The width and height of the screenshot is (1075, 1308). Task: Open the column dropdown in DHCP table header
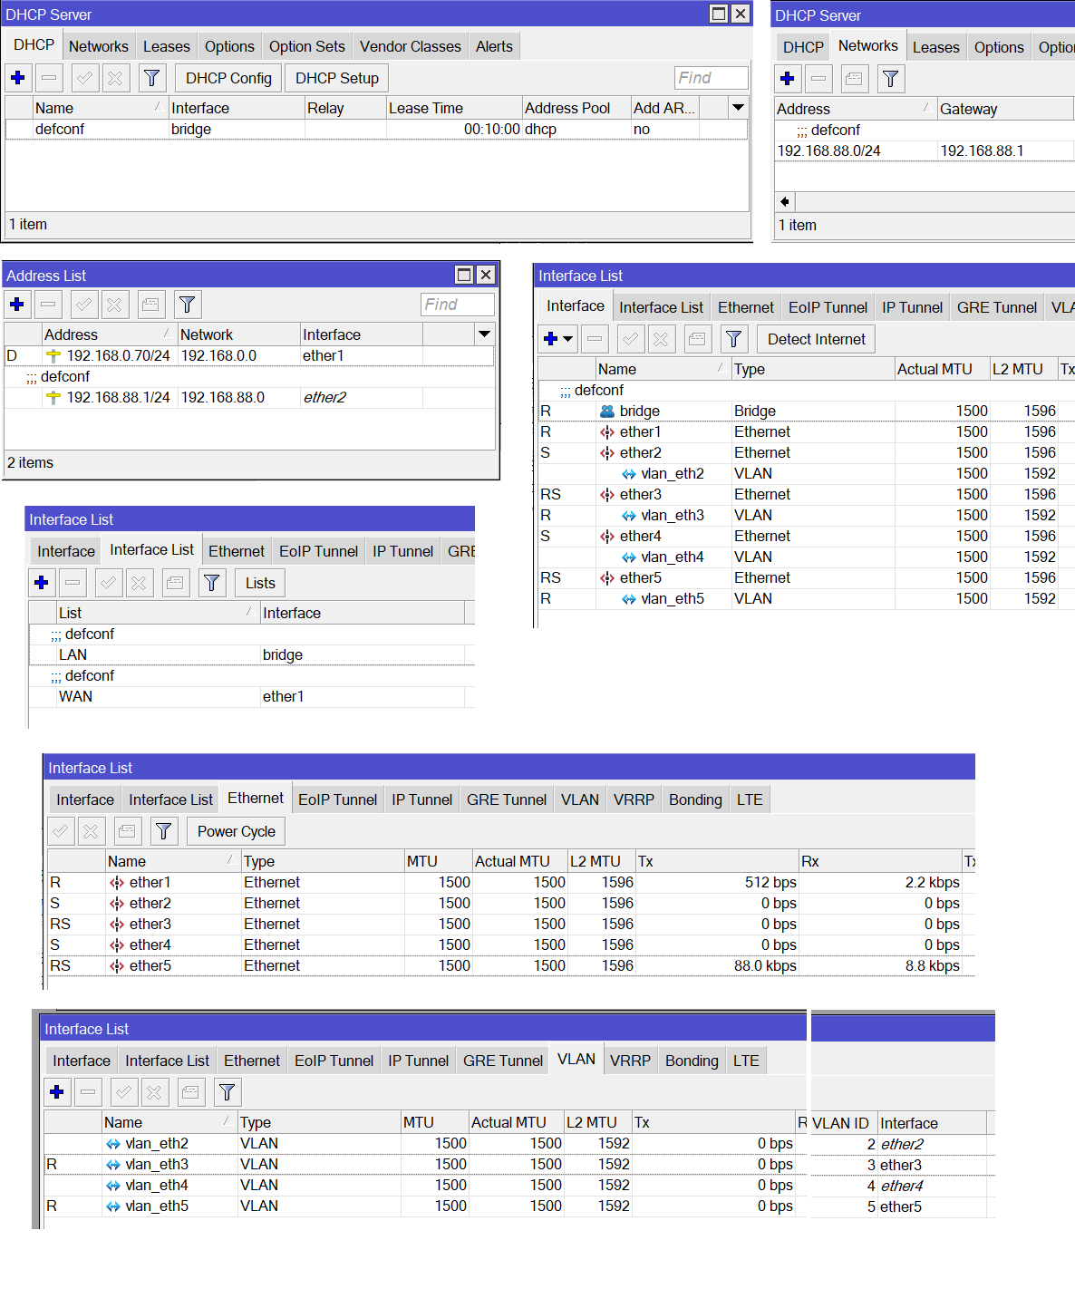click(738, 108)
